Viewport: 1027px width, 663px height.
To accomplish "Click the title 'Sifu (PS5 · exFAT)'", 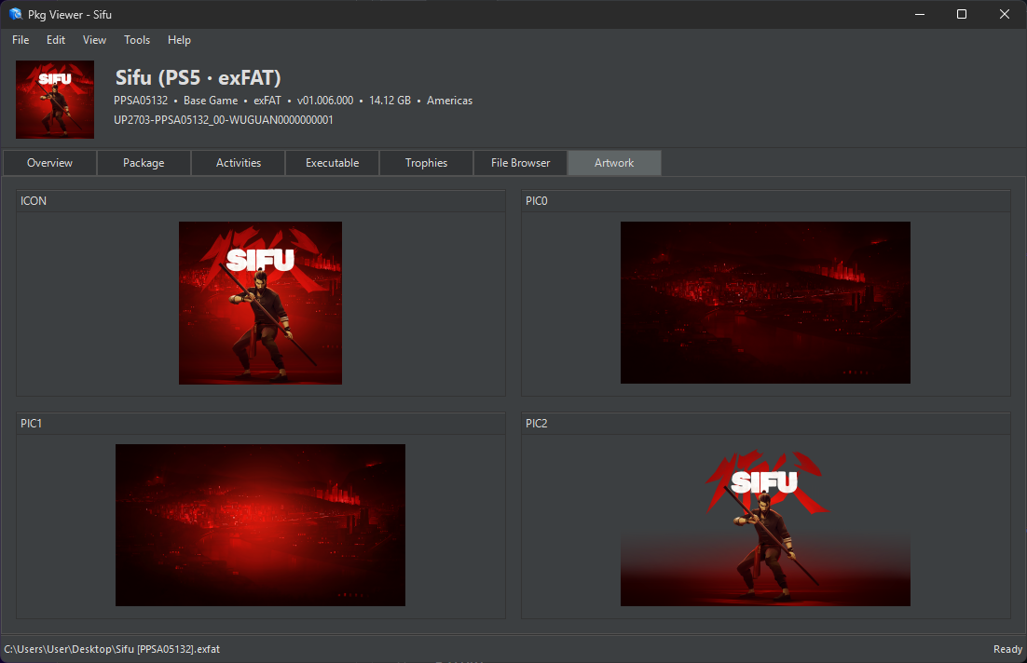I will pyautogui.click(x=198, y=78).
